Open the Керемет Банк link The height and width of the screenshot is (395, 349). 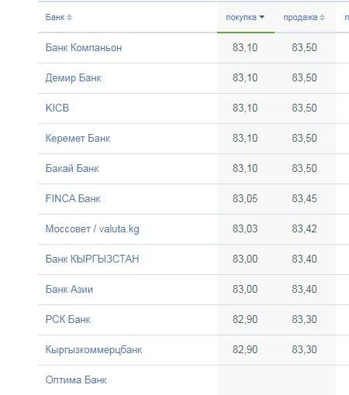(78, 139)
